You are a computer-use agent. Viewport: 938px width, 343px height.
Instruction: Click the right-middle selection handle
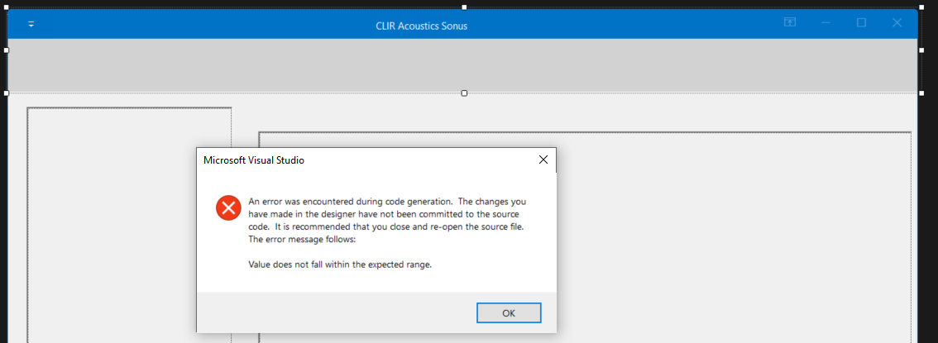pos(921,50)
